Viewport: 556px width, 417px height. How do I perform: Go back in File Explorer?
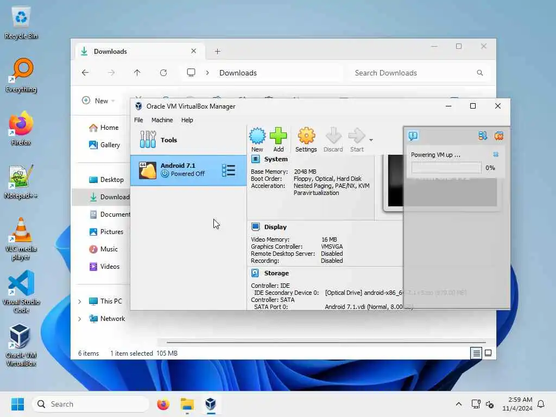click(85, 73)
